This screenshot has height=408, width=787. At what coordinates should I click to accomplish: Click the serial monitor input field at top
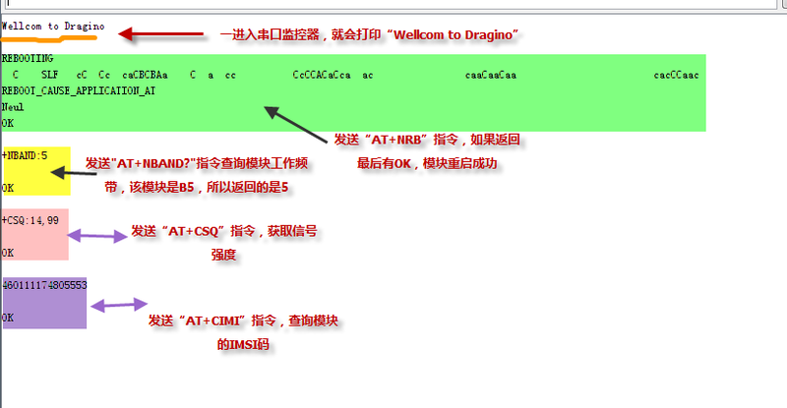click(391, 3)
